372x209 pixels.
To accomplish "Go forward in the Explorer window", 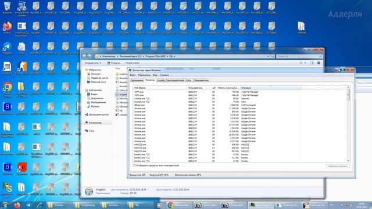I will (90, 56).
